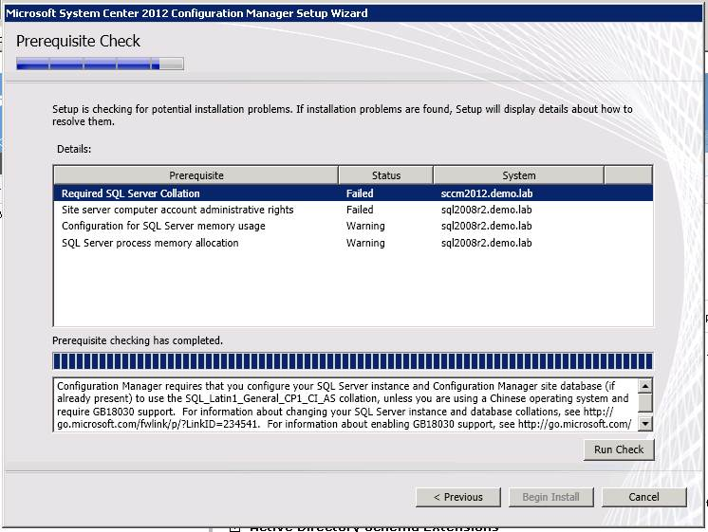
Task: Click Warning status for memory allocation row
Action: pos(365,243)
